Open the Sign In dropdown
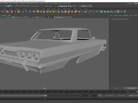 86,6
